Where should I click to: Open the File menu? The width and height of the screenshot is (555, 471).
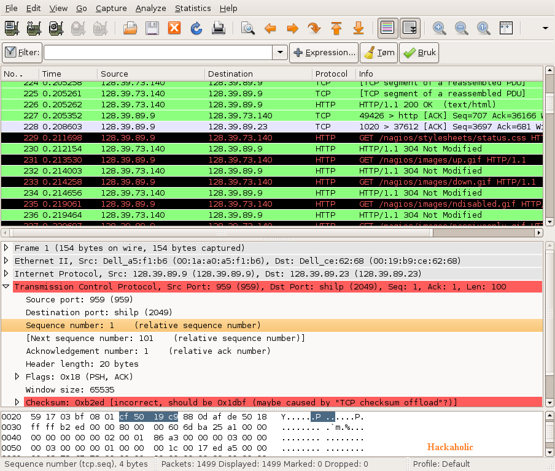[x=11, y=8]
